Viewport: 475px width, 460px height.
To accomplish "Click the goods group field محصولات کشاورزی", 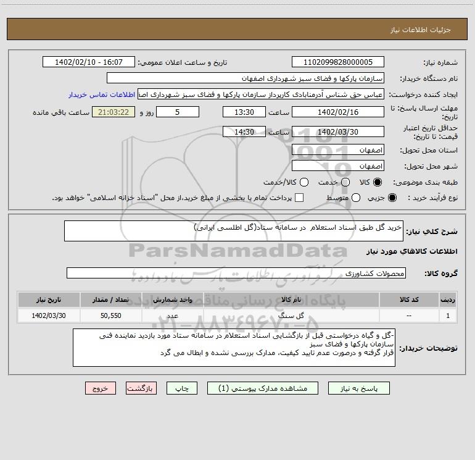I will click(x=236, y=273).
